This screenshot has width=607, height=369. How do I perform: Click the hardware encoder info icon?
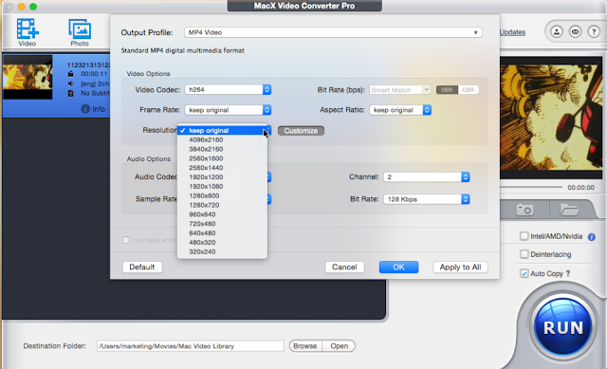tap(592, 237)
